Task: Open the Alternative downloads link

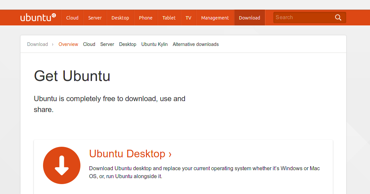Action: point(196,44)
